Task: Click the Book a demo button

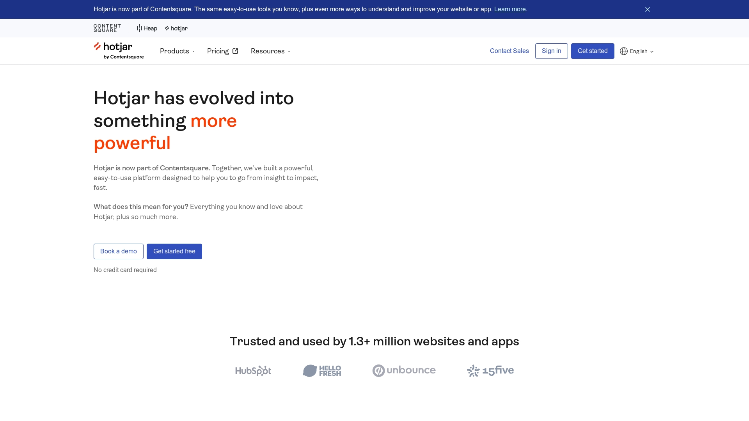Action: click(118, 251)
